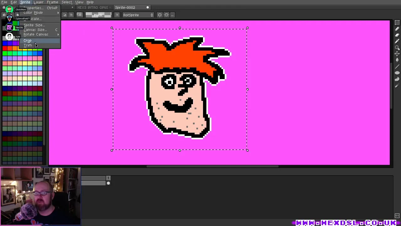Select the Line tool

pos(397,67)
